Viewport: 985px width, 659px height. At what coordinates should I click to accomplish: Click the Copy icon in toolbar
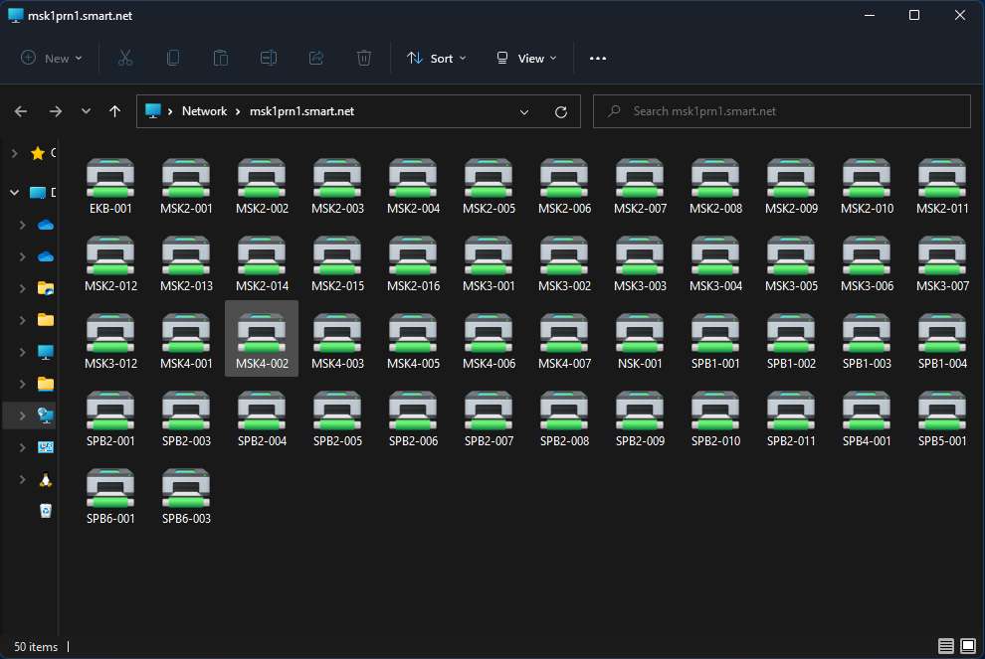pyautogui.click(x=173, y=59)
